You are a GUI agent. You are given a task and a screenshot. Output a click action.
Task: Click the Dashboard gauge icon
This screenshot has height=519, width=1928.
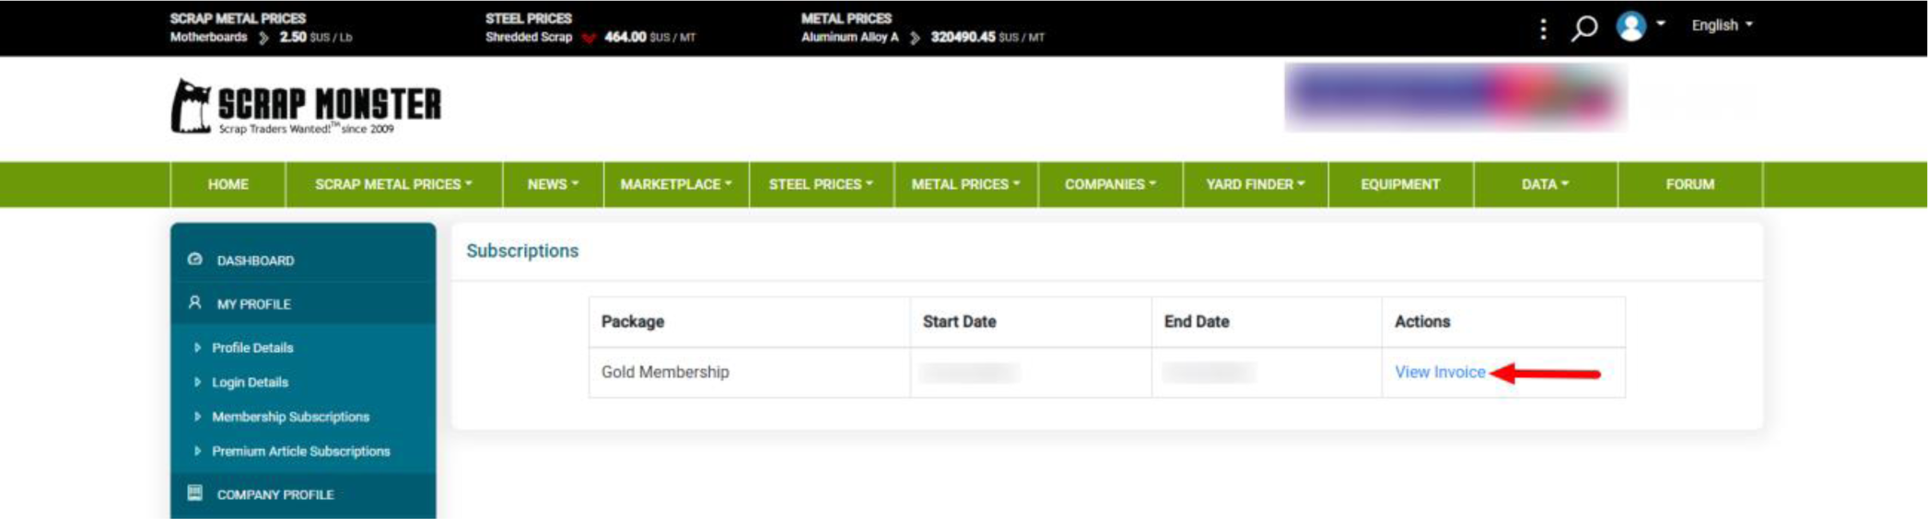click(x=194, y=259)
